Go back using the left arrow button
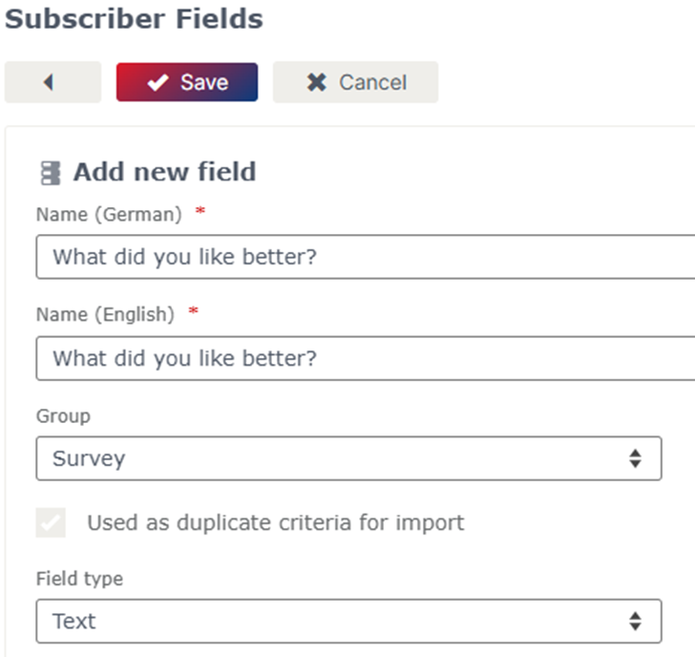The width and height of the screenshot is (695, 657). 53,82
